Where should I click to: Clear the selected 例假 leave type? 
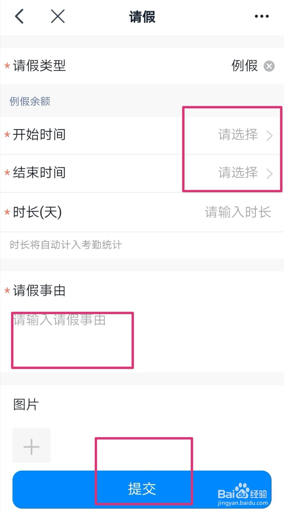(269, 66)
